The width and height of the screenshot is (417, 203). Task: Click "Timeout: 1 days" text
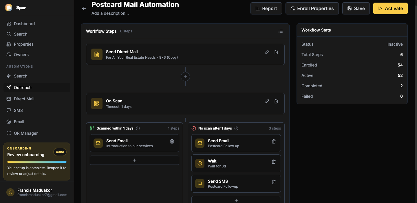(x=119, y=107)
